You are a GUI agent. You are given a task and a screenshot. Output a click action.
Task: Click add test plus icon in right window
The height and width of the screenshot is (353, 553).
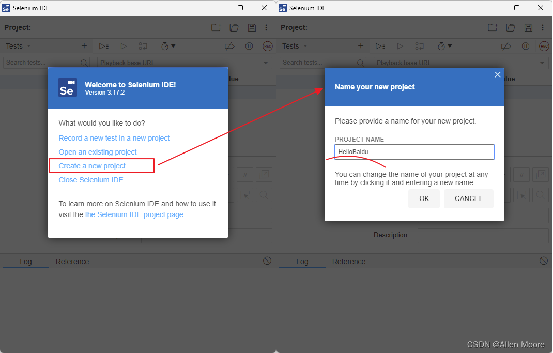pyautogui.click(x=360, y=46)
